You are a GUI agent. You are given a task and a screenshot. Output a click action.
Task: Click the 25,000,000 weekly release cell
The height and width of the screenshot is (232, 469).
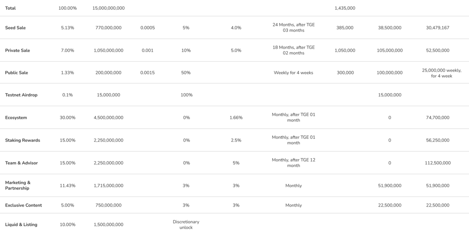[441, 73]
